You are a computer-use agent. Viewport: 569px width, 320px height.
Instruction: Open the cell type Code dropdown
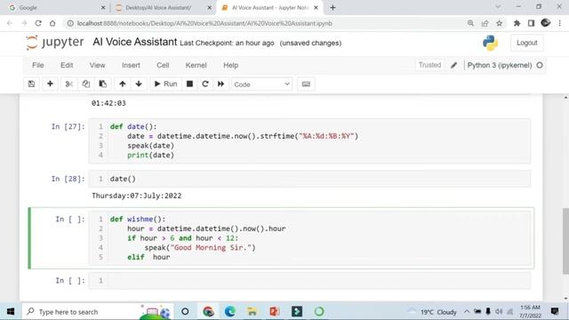point(261,84)
